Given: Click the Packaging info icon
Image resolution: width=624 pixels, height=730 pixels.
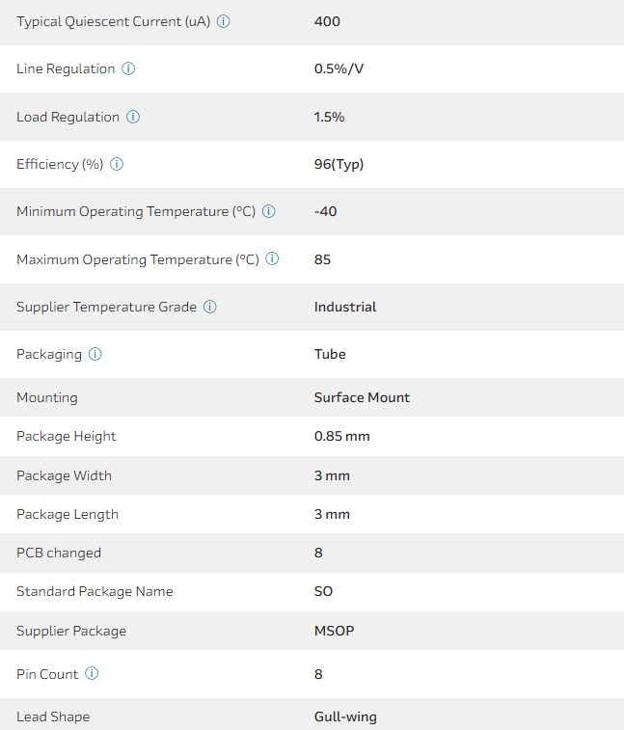Looking at the screenshot, I should point(95,354).
